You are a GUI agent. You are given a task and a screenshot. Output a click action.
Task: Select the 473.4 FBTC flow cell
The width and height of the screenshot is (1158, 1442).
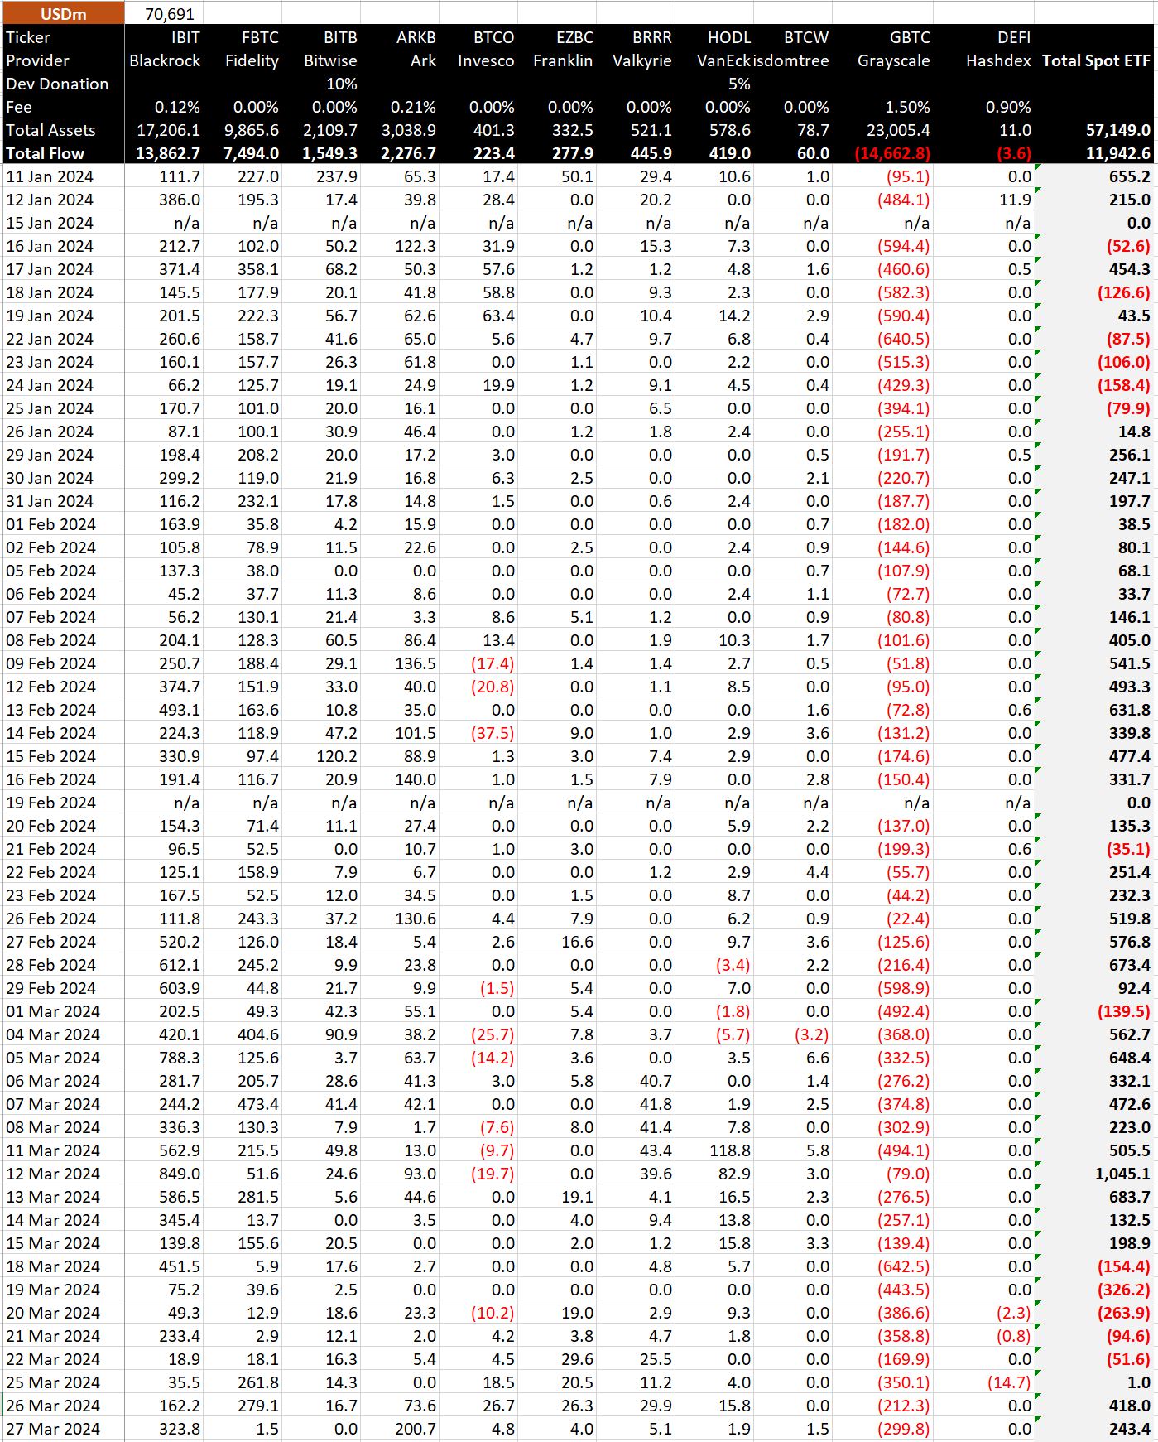point(257,1104)
